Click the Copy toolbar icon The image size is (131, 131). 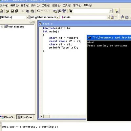click(28, 11)
